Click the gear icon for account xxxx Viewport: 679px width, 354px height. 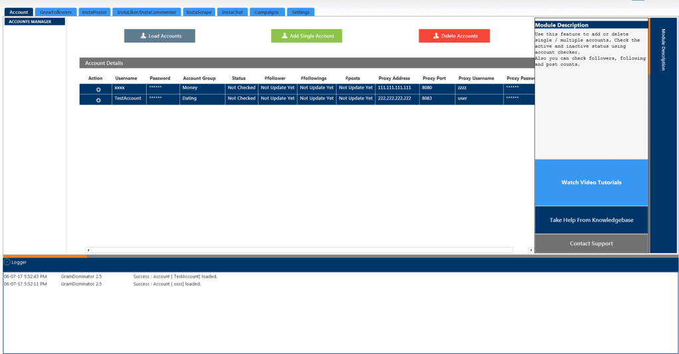pos(98,88)
